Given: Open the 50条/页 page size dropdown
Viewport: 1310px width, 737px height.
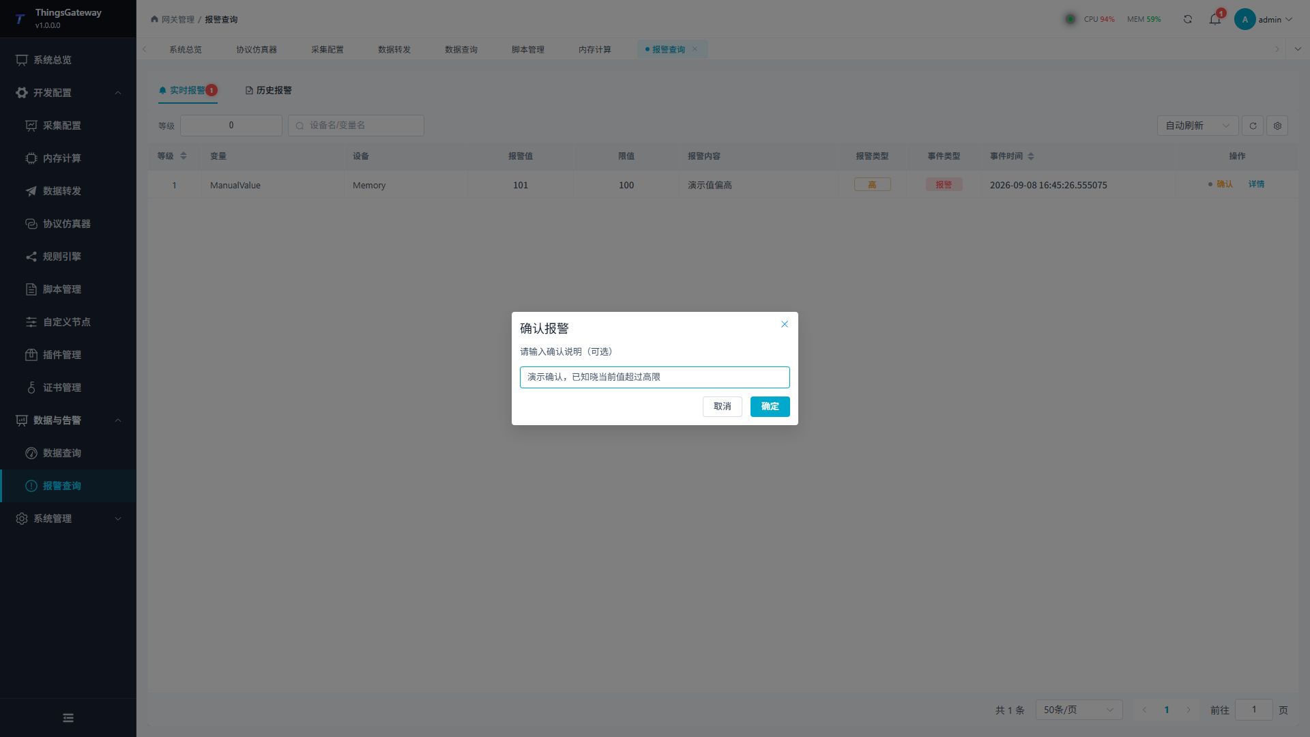Looking at the screenshot, I should pos(1079,710).
